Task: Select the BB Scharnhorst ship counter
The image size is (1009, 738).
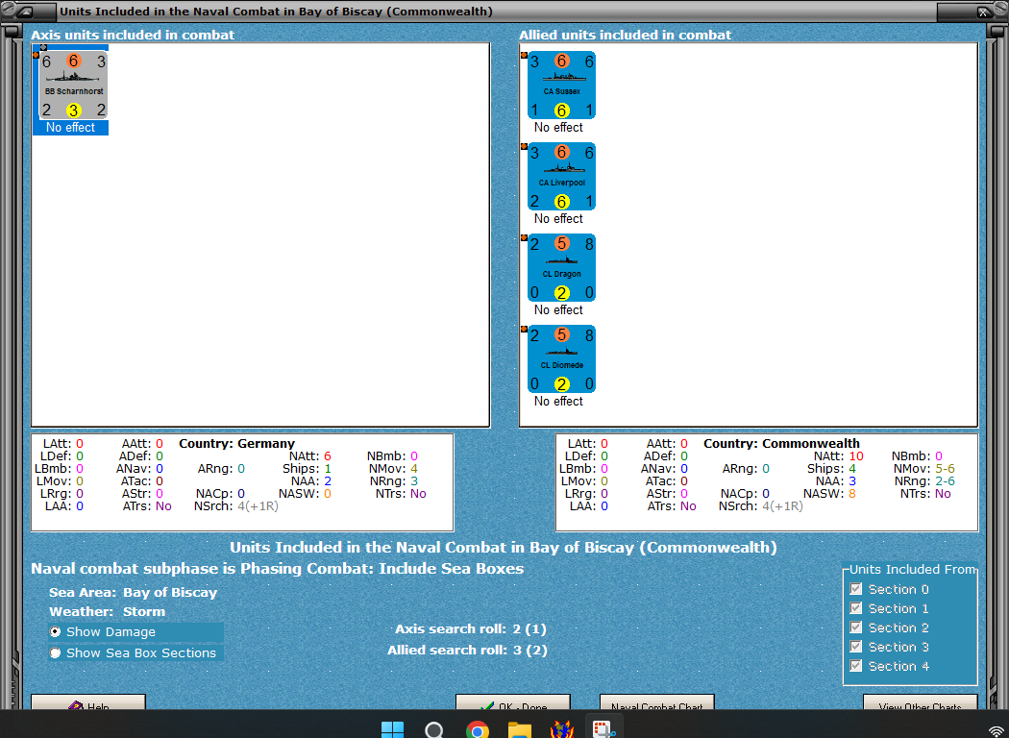Action: pyautogui.click(x=73, y=85)
